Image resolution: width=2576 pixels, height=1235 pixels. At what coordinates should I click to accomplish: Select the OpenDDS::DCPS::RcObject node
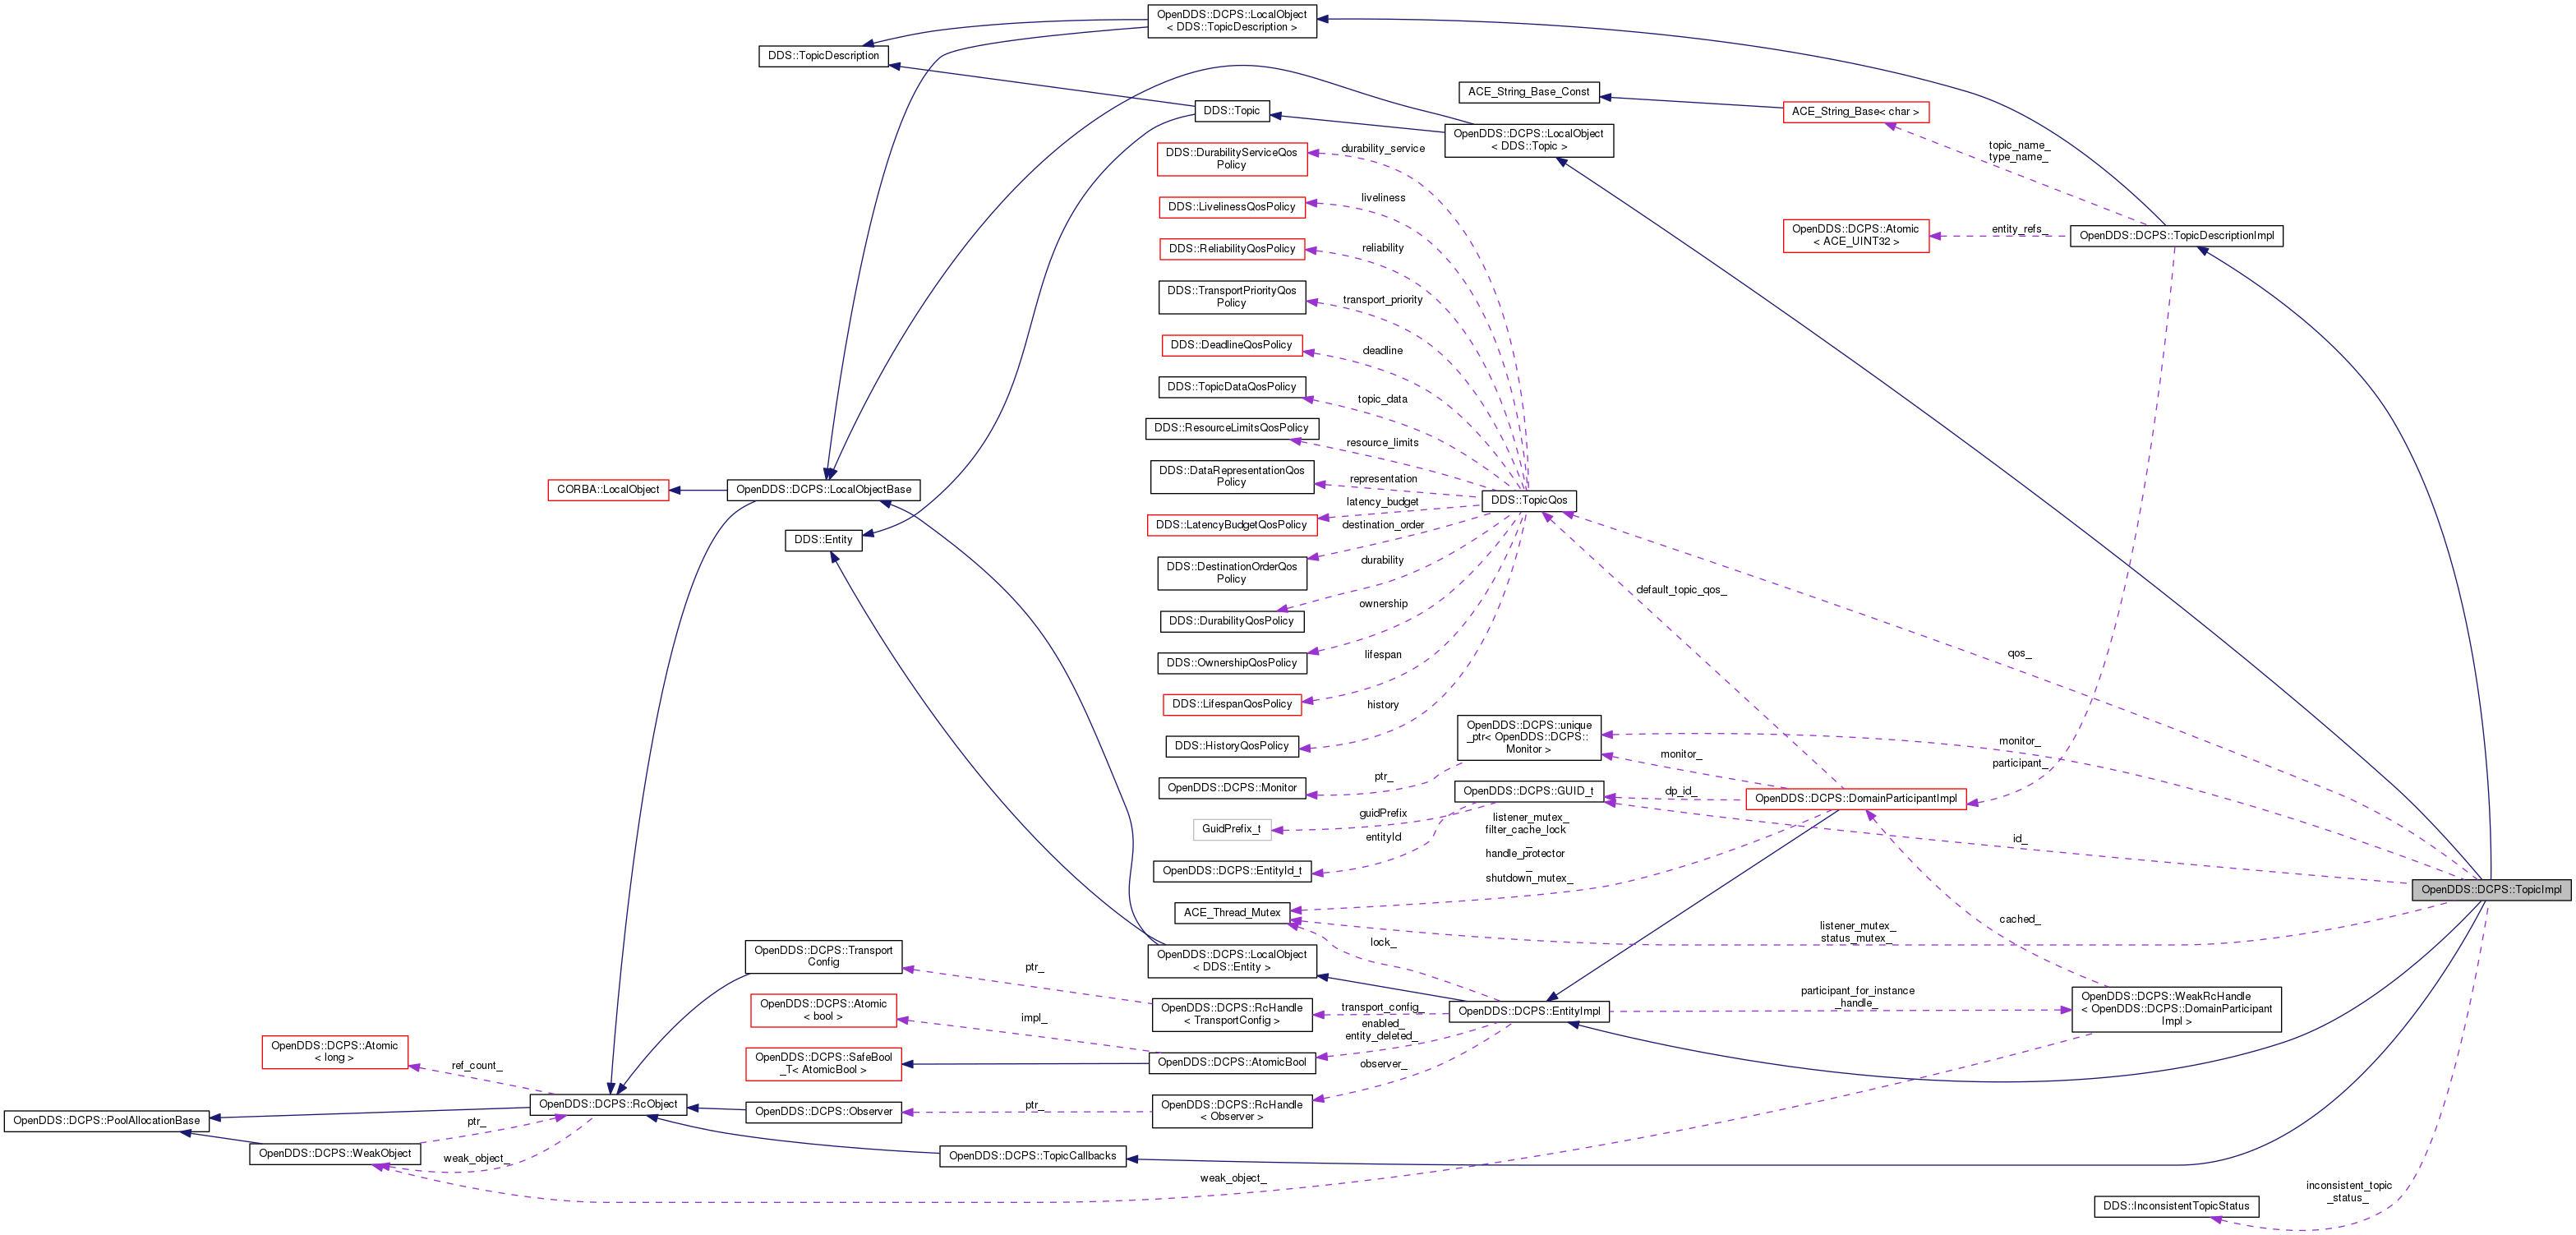coord(608,1104)
